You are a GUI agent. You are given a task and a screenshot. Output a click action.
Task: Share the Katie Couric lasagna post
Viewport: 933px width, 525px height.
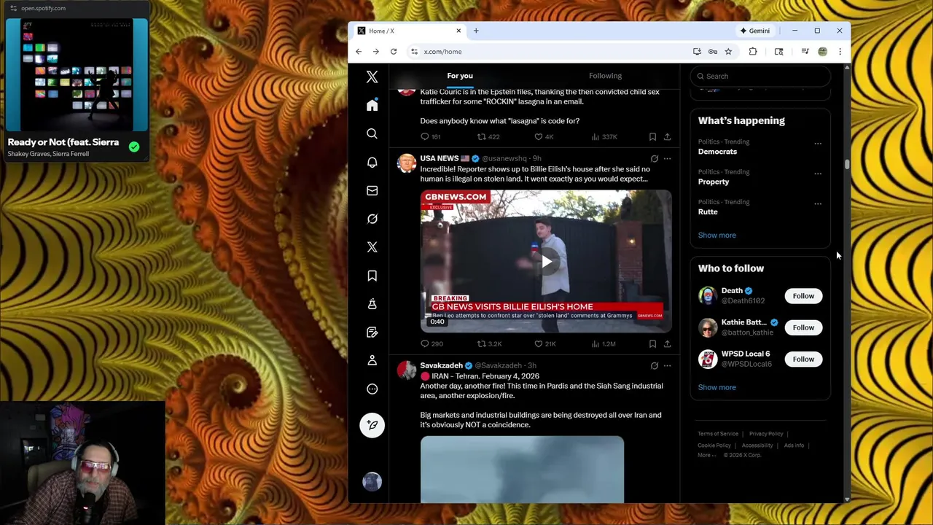click(x=667, y=136)
